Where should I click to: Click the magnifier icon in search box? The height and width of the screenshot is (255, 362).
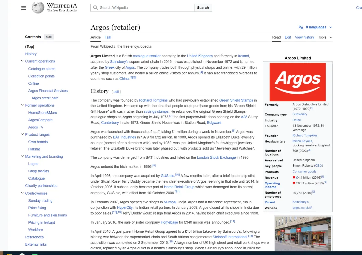click(95, 8)
